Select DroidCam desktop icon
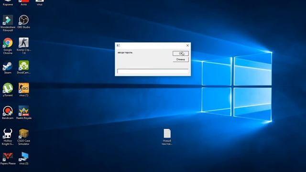Image resolution: width=306 pixels, height=172 pixels. (23, 67)
